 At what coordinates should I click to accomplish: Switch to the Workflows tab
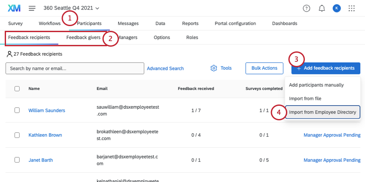pos(49,24)
